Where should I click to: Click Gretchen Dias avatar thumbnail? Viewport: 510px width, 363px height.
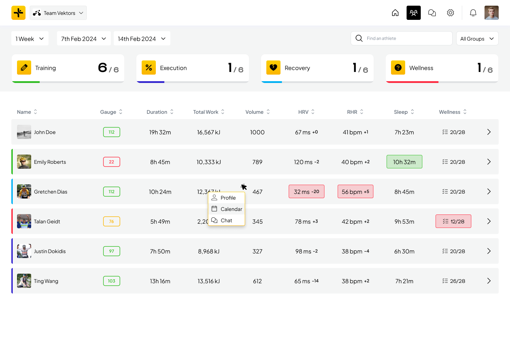pos(24,191)
